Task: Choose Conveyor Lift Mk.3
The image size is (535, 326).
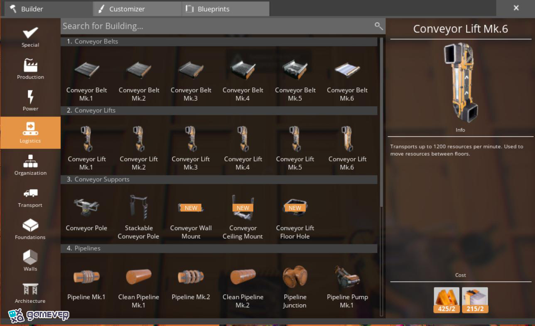Action: tap(191, 146)
